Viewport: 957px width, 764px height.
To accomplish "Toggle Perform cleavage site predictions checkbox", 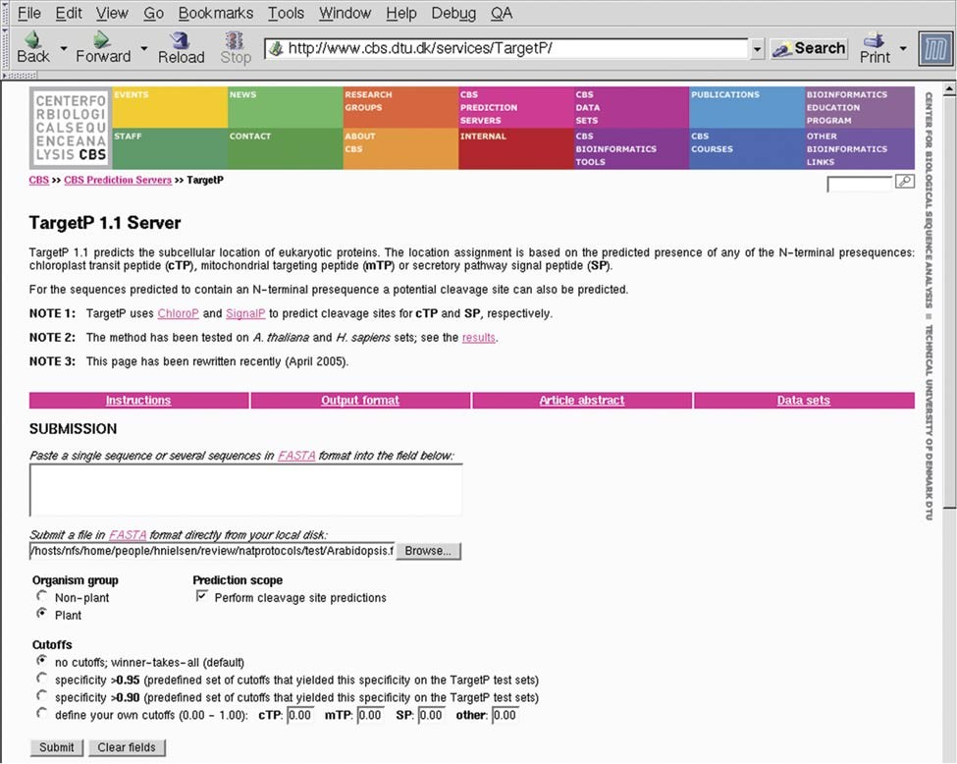I will 202,596.
